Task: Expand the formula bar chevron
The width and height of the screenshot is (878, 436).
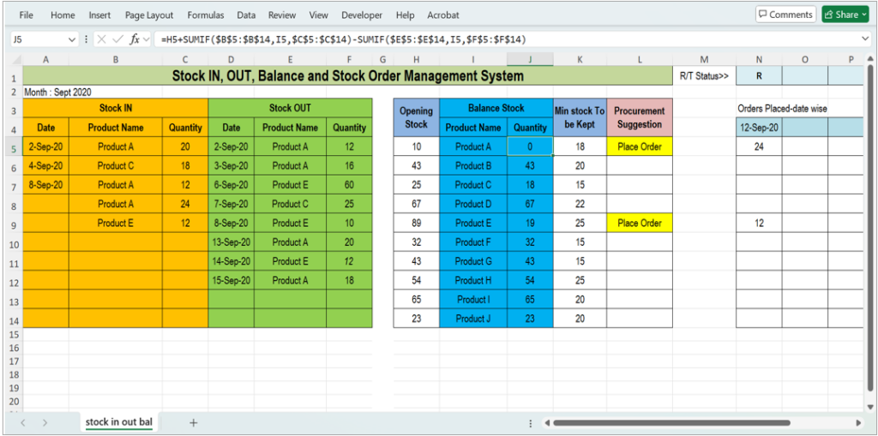Action: 865,39
